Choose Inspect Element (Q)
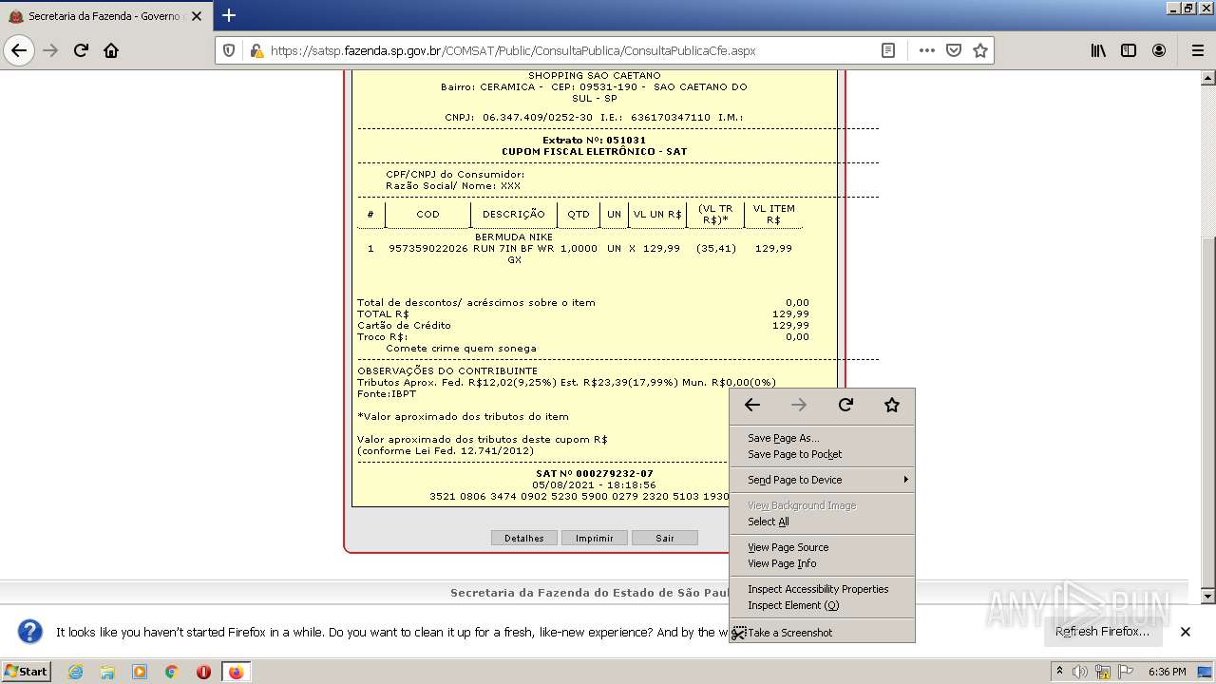Viewport: 1216px width, 684px height. (822, 605)
